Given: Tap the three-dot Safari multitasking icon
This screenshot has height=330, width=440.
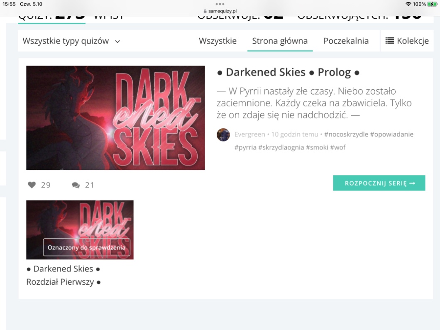Looking at the screenshot, I should click(220, 5).
